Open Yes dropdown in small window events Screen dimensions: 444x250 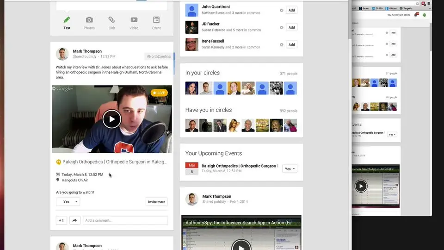click(x=392, y=135)
